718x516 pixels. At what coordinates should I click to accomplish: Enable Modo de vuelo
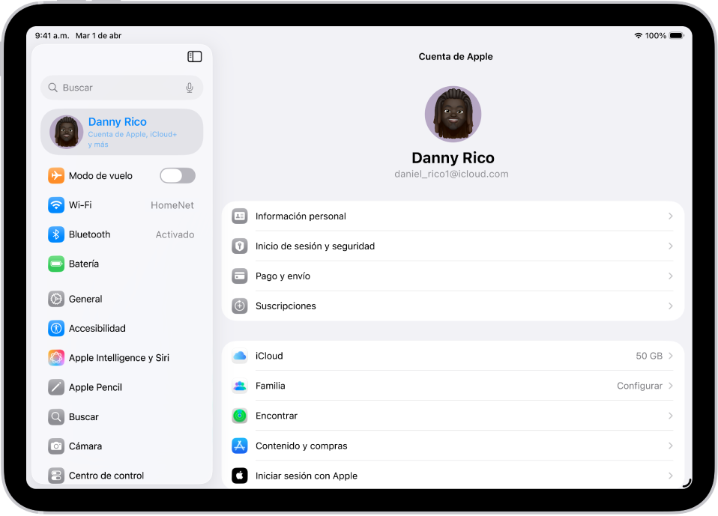click(177, 175)
